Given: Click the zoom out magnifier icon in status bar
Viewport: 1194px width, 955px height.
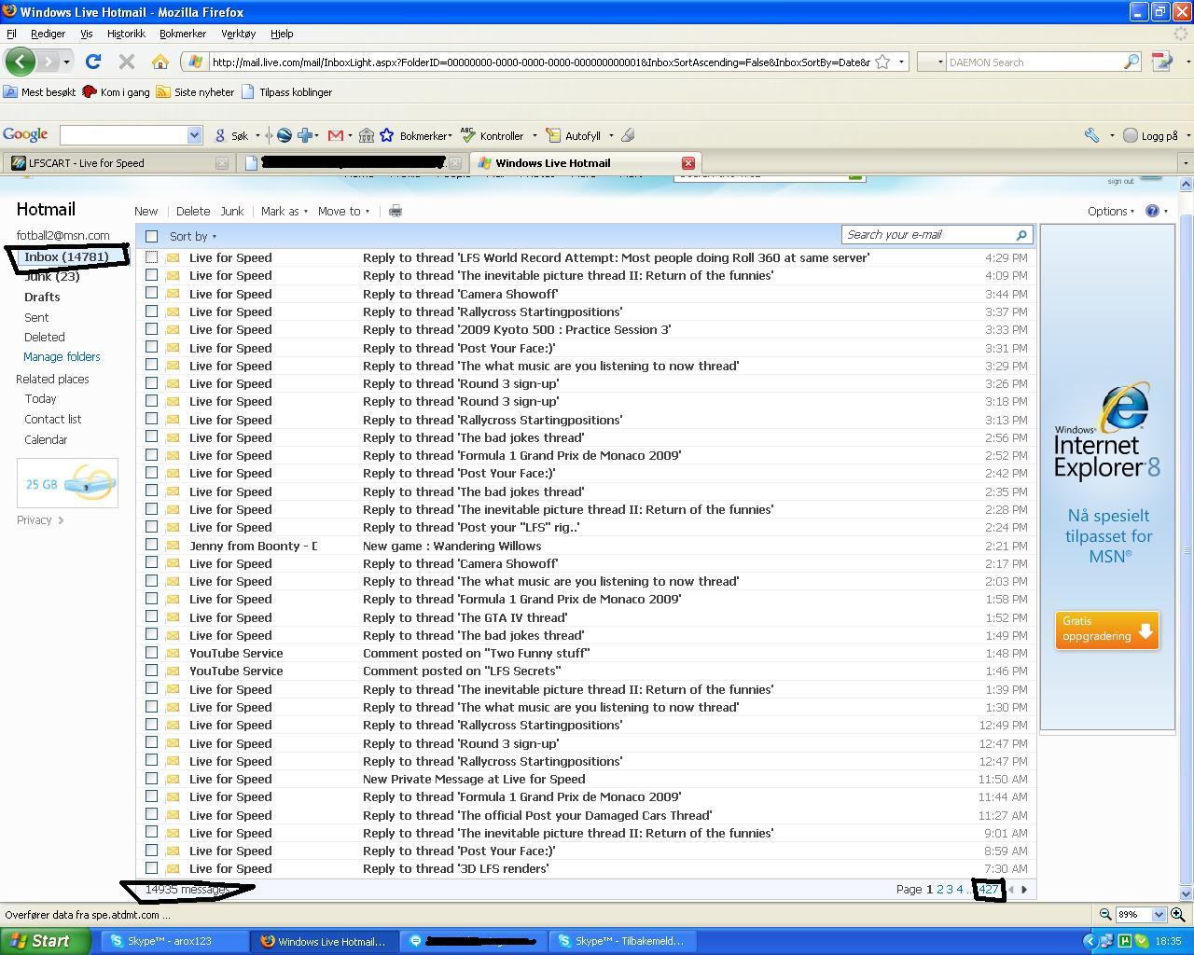Looking at the screenshot, I should point(1105,915).
